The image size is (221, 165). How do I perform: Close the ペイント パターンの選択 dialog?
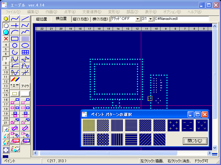point(205,115)
